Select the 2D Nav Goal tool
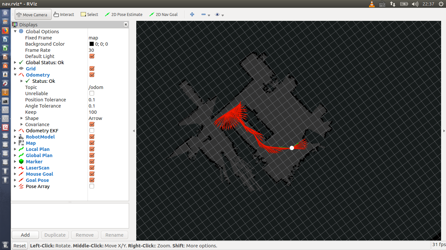Image resolution: width=446 pixels, height=250 pixels. point(163,14)
